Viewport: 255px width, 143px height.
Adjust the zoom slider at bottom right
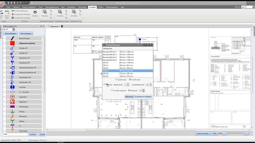pos(228,133)
